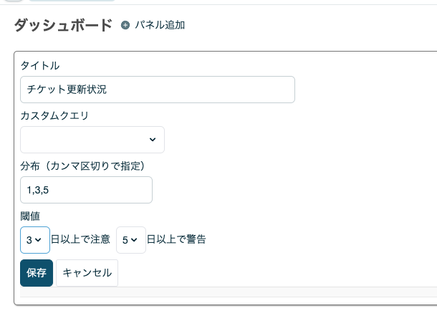Click the chevron arrow in カスタムクエリ selector

(x=152, y=140)
